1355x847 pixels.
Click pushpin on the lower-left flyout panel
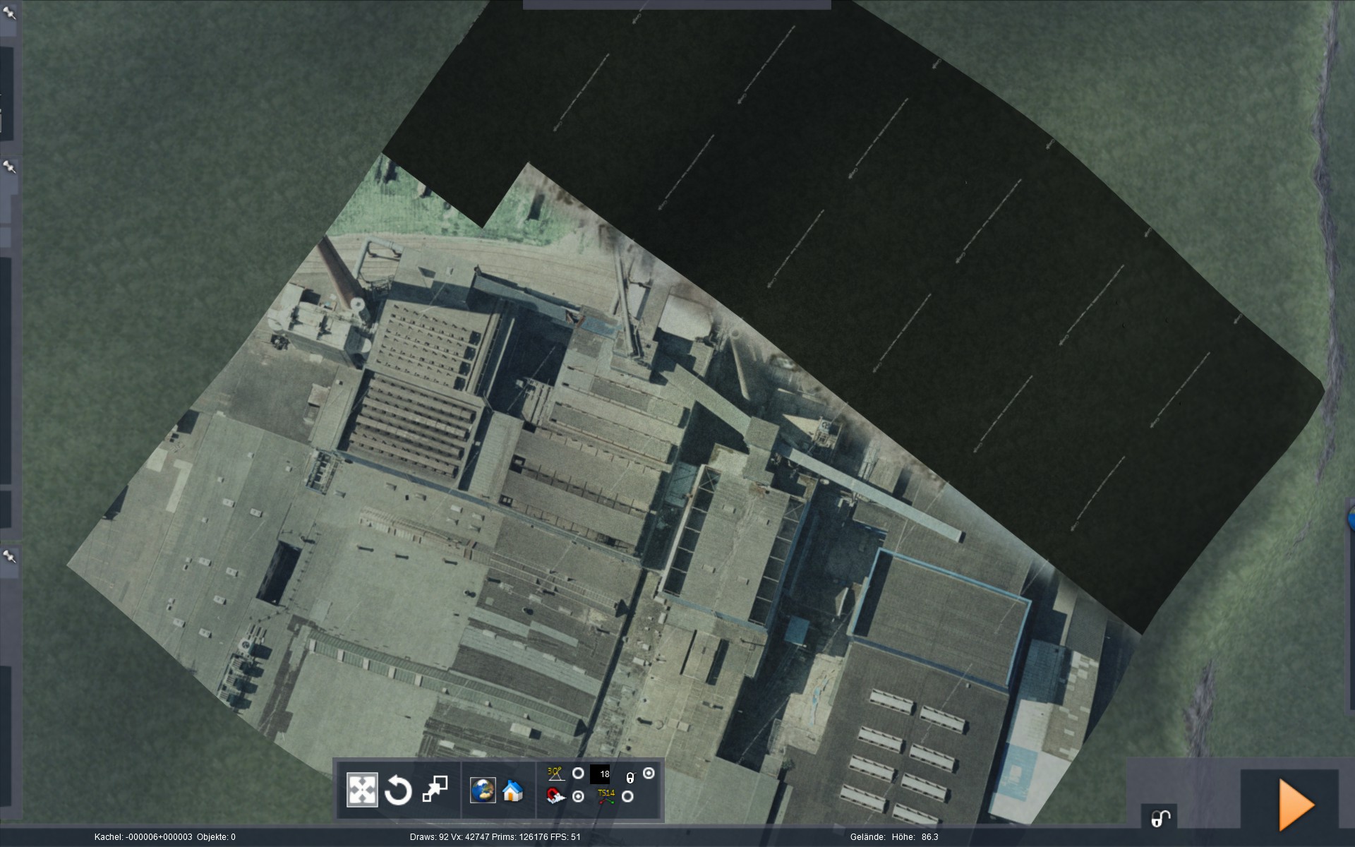coord(8,557)
